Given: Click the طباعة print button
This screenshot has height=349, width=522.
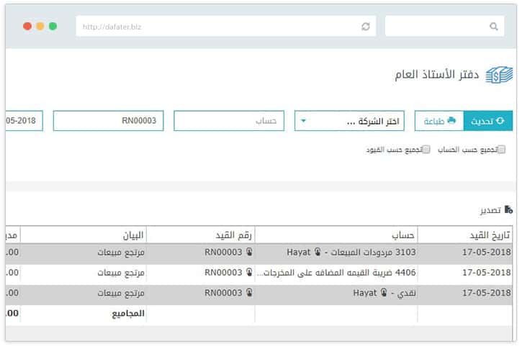Looking at the screenshot, I should click(438, 121).
